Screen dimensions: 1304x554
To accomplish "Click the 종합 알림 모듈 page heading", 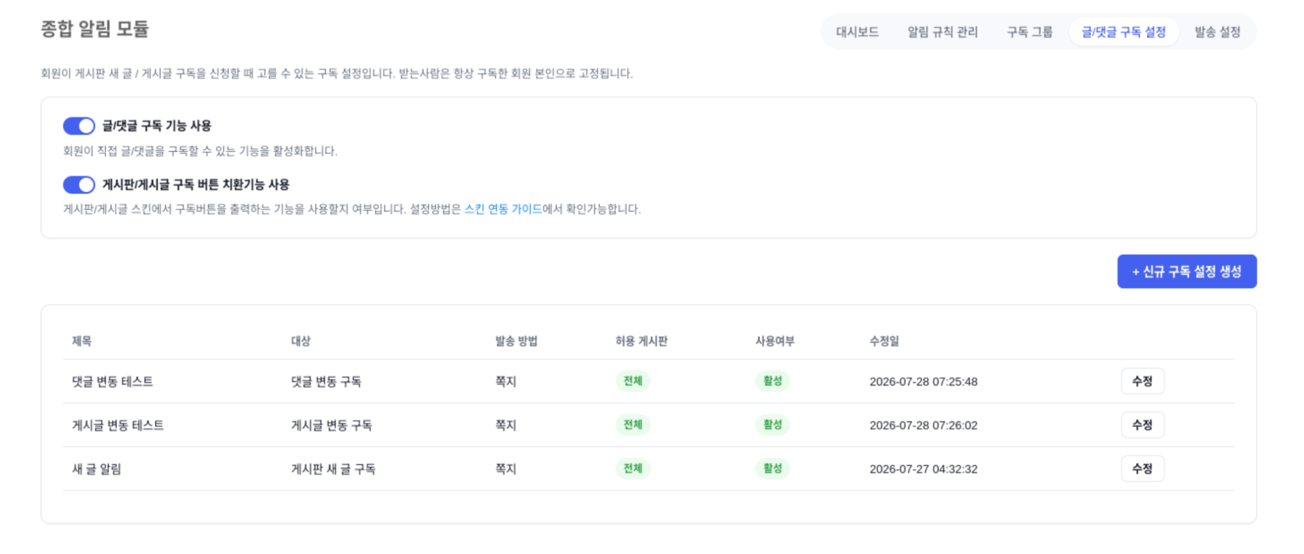I will tap(94, 28).
